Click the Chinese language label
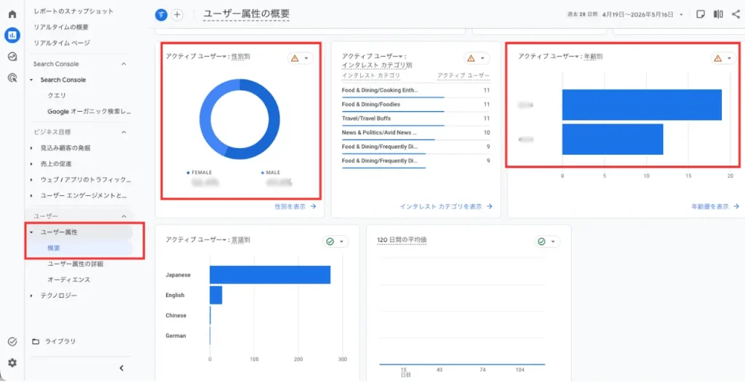Viewport: 745px width, 382px height. tap(176, 316)
